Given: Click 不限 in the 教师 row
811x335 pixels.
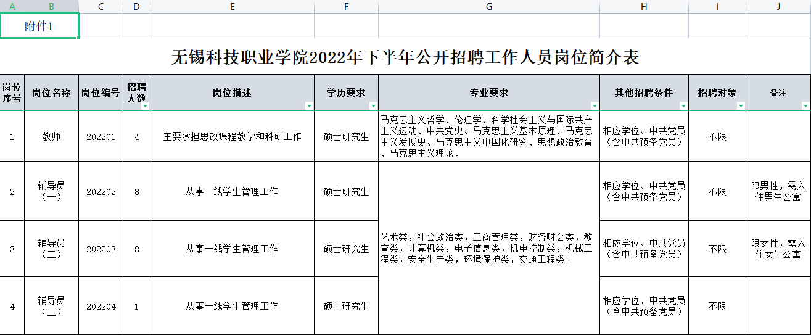Looking at the screenshot, I should tap(717, 137).
